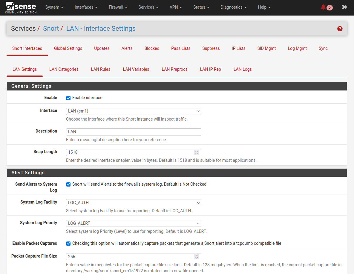Click the Packet Capture File Size stepper
354x274 pixels.
tap(197, 256)
